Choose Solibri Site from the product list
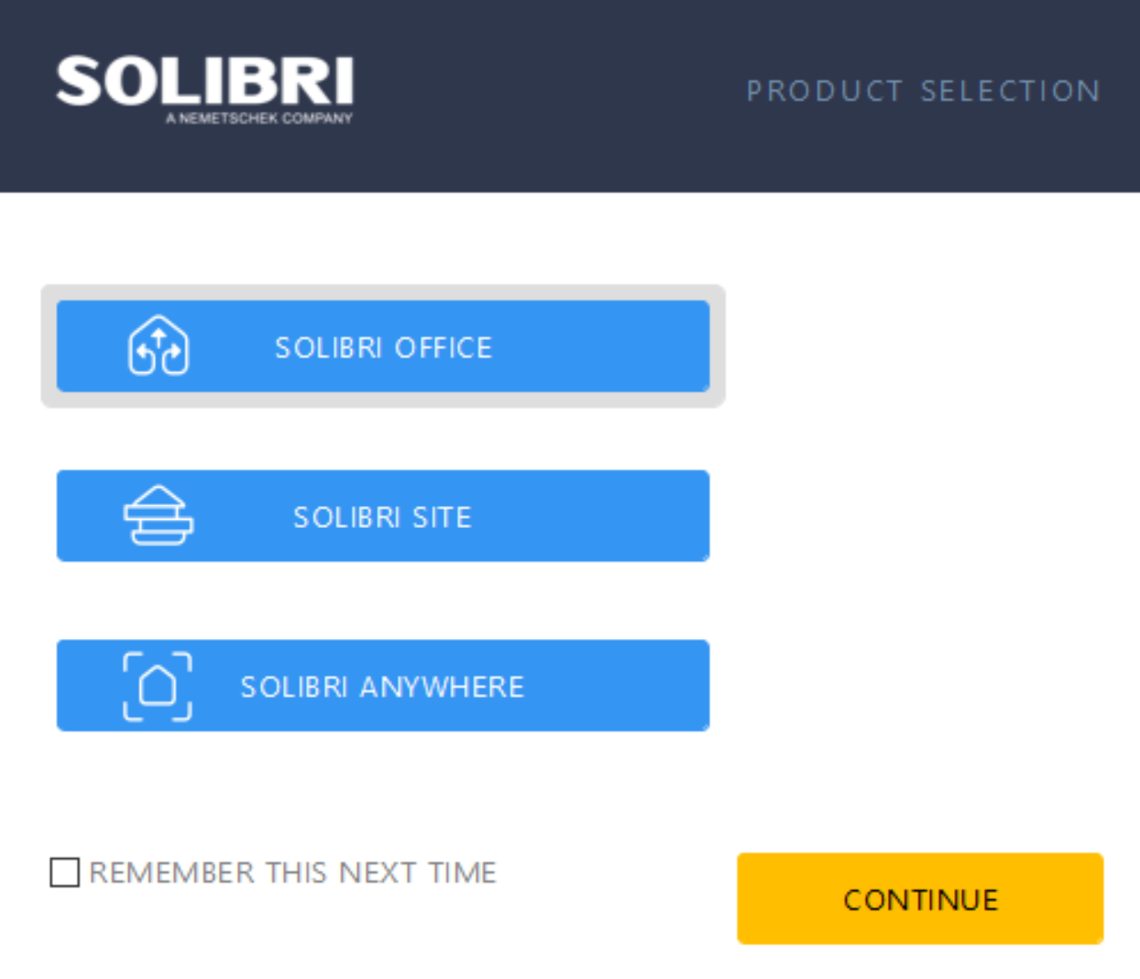Image resolution: width=1140 pixels, height=979 pixels. click(x=383, y=515)
